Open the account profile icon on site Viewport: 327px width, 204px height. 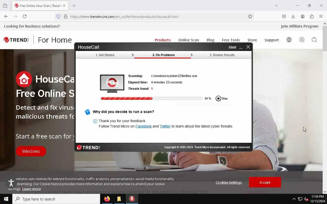pyautogui.click(x=302, y=40)
